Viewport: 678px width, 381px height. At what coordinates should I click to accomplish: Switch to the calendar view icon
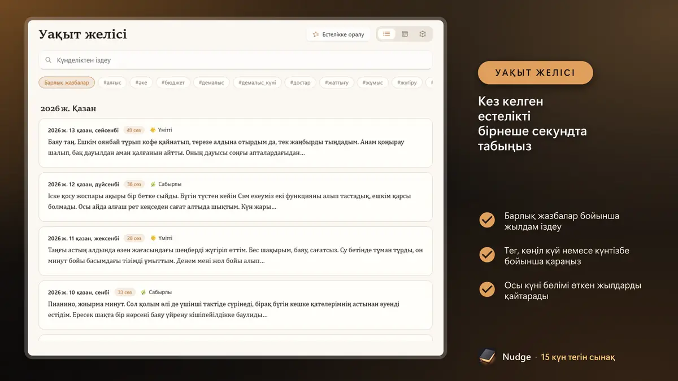pos(405,34)
